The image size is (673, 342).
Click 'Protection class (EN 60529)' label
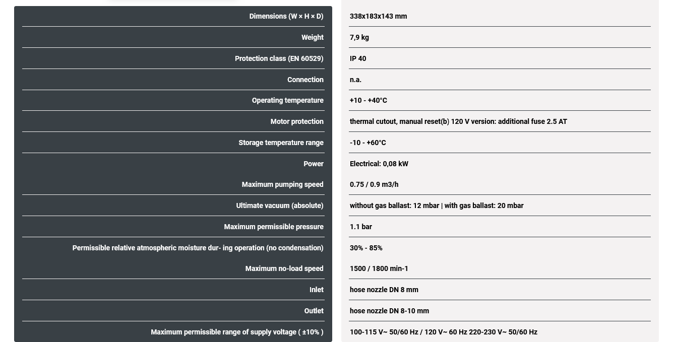[x=279, y=58]
